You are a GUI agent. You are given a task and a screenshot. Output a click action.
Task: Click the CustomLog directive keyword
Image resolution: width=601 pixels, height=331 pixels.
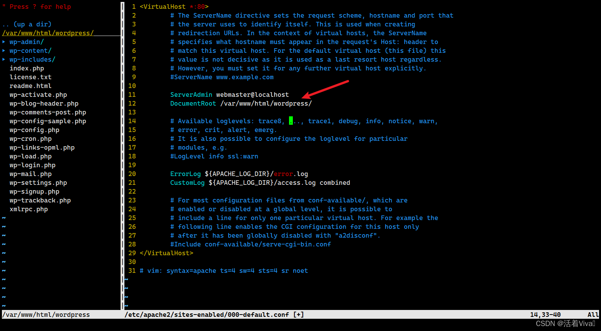coord(188,183)
